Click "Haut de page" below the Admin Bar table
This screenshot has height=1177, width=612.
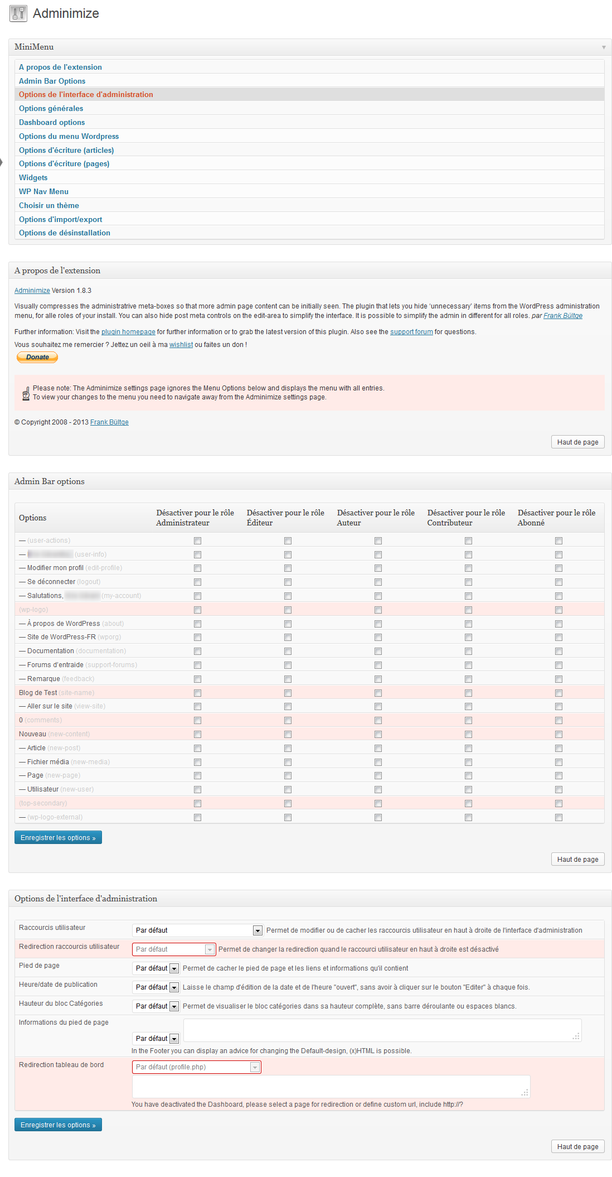click(x=577, y=859)
